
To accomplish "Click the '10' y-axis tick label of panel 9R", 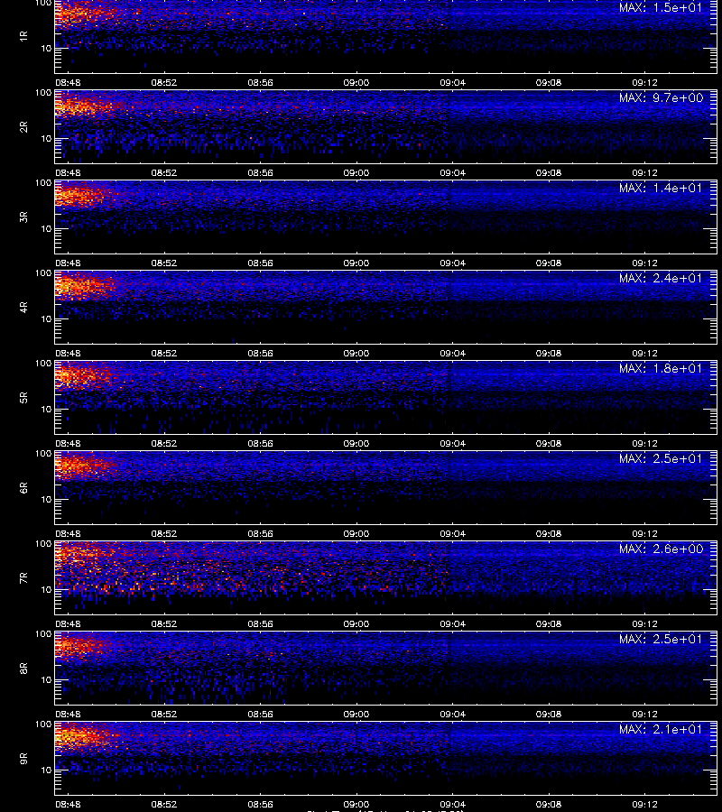I will click(x=46, y=770).
